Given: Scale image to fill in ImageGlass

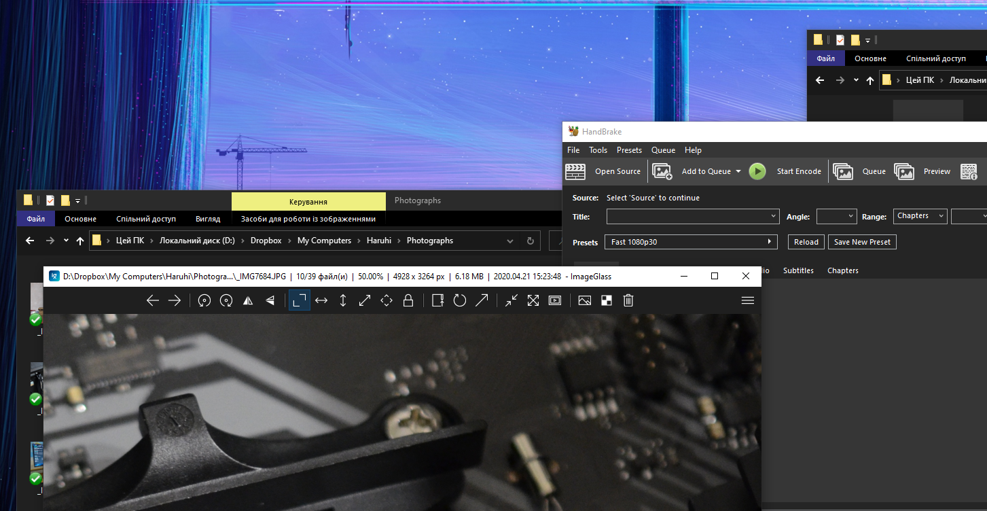Looking at the screenshot, I should [x=387, y=300].
